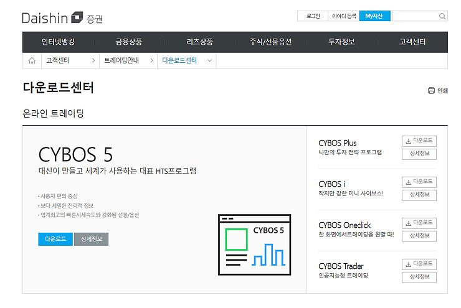Image resolution: width=461 pixels, height=308 pixels.
Task: View CYBOS Plus 상세정보
Action: point(419,154)
